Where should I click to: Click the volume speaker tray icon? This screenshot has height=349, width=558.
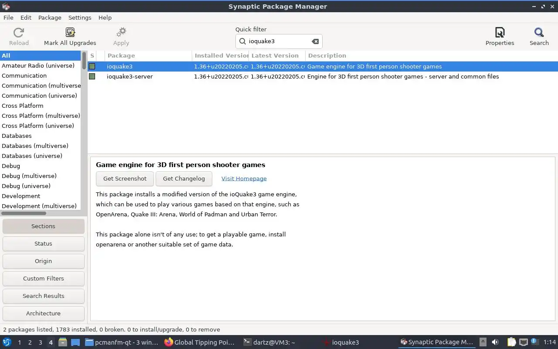point(495,342)
